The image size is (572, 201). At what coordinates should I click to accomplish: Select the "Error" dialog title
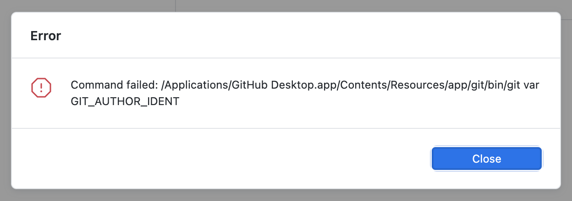(x=46, y=36)
